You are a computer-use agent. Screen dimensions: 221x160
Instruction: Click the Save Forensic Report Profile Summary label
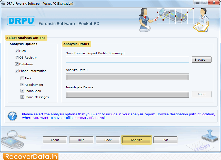95,53
